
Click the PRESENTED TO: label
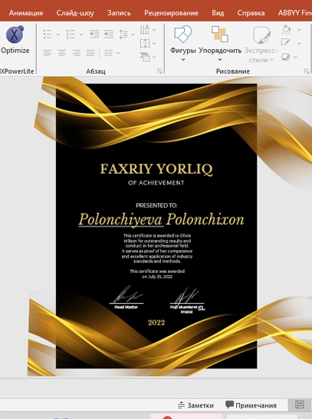[x=156, y=205]
